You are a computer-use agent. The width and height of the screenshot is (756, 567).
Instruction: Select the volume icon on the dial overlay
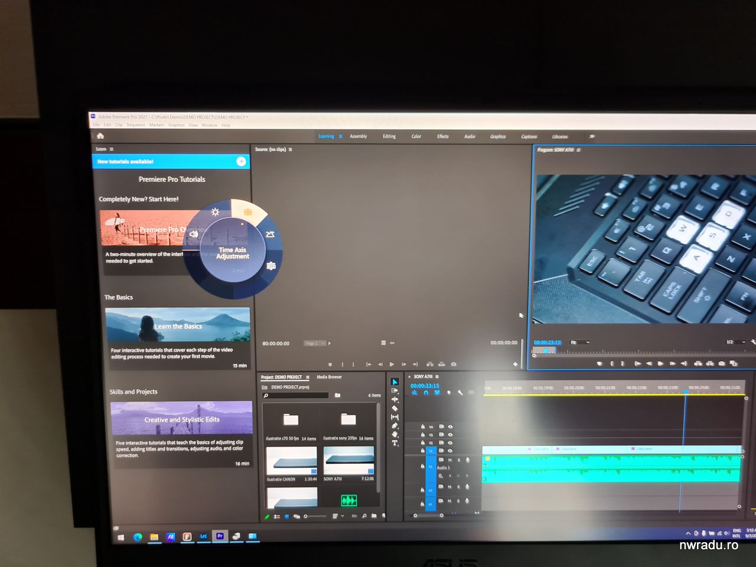(194, 234)
